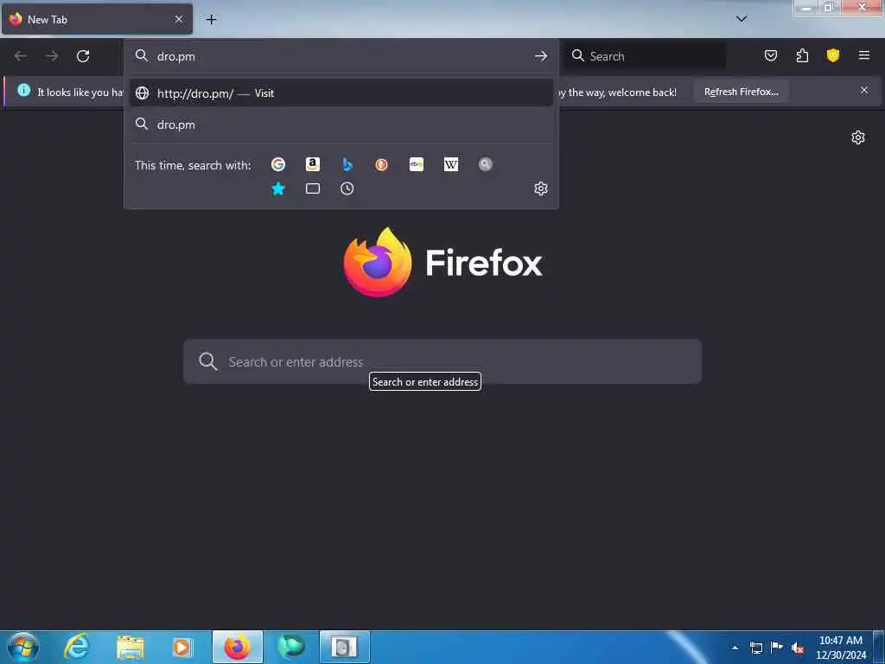Open the network tray icon
The image size is (885, 664).
point(755,648)
